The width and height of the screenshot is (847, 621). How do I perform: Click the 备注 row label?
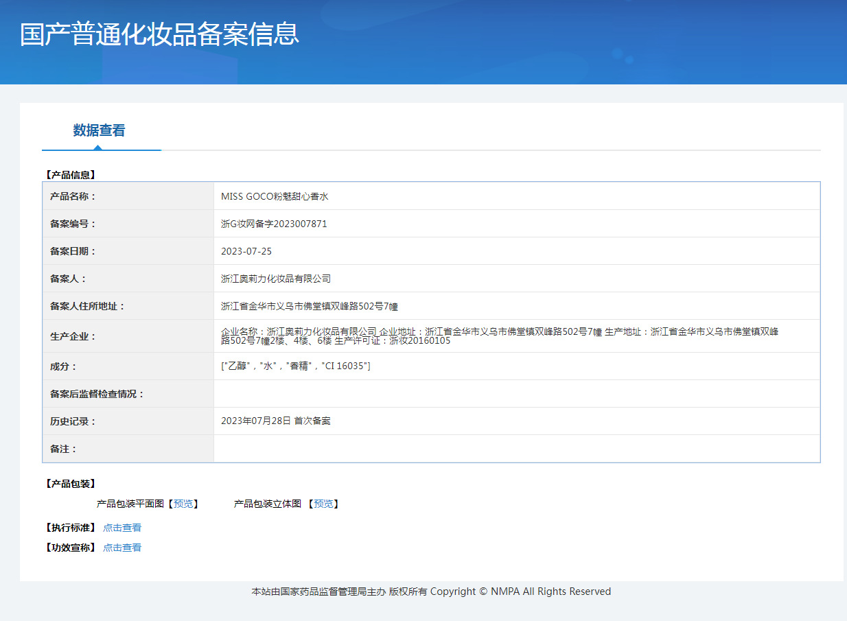coord(64,449)
